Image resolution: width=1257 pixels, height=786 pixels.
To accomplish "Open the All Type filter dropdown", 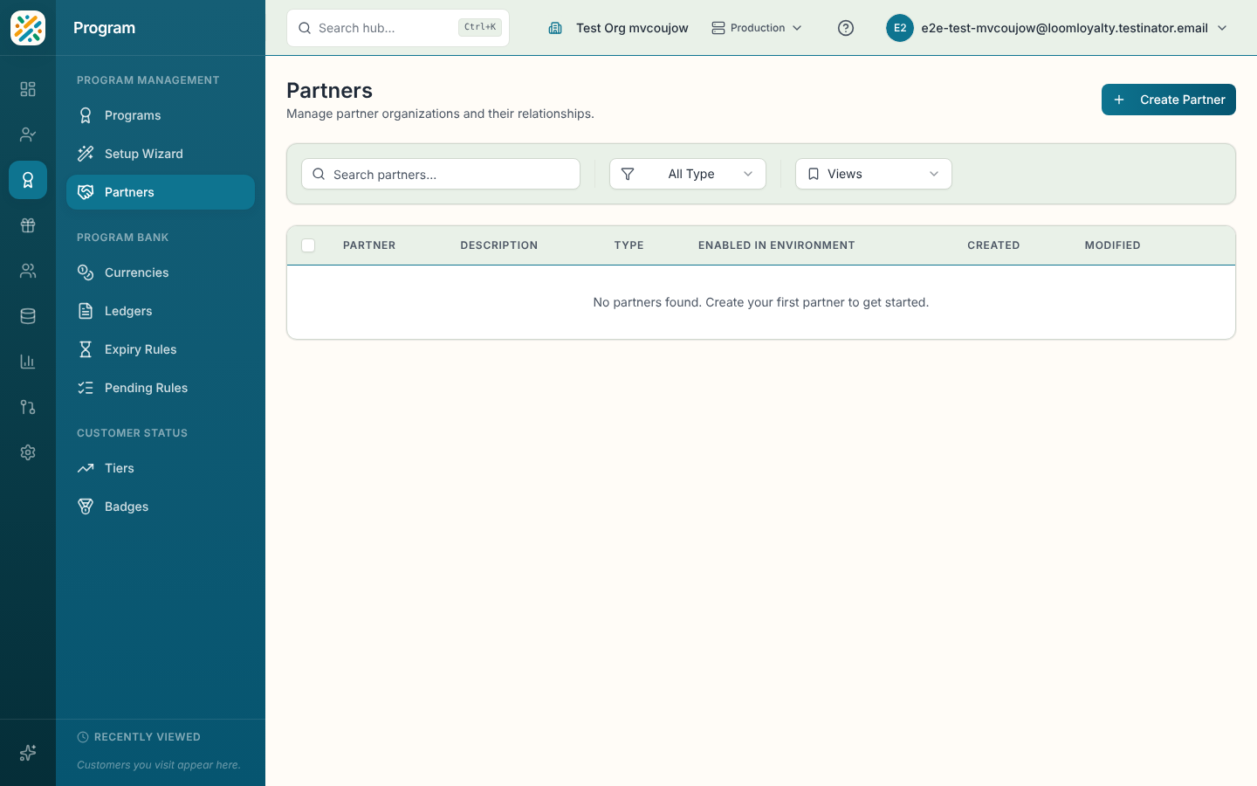I will pyautogui.click(x=688, y=174).
